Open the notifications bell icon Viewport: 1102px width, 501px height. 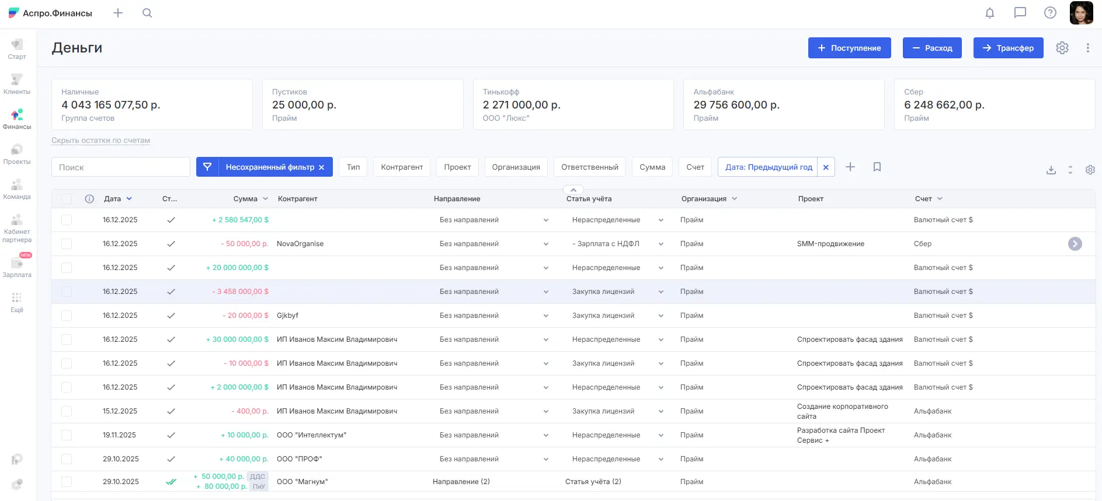(989, 13)
